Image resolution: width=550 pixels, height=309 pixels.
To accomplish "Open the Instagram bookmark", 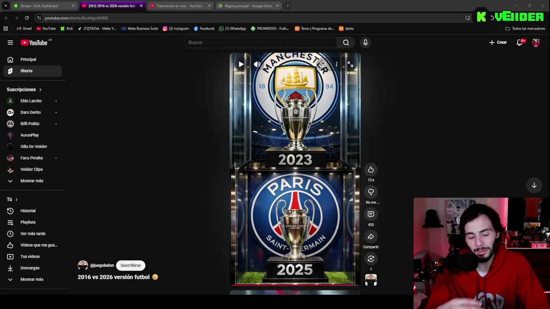I will [176, 29].
